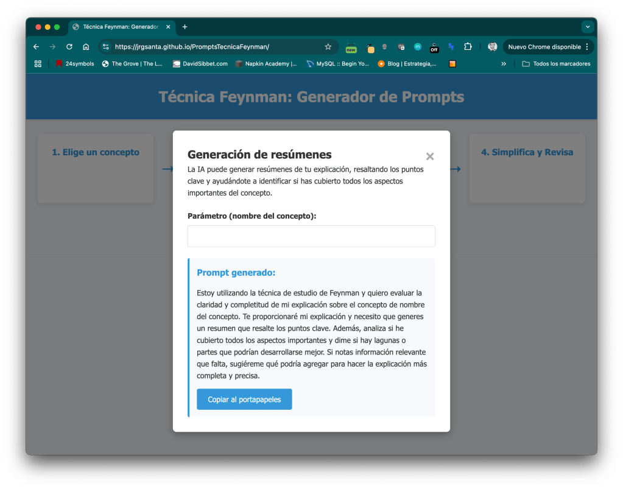623x489 pixels.
Task: Open the blue blocks extension icon
Action: pos(450,46)
